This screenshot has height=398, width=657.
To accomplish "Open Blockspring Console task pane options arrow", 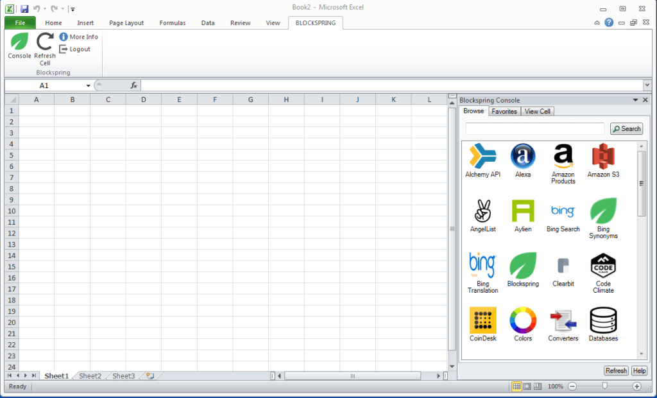I will [635, 99].
